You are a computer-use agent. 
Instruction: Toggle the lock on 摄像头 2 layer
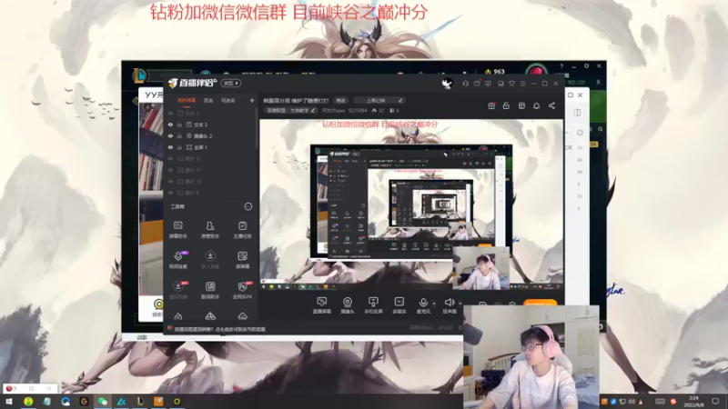(x=179, y=135)
